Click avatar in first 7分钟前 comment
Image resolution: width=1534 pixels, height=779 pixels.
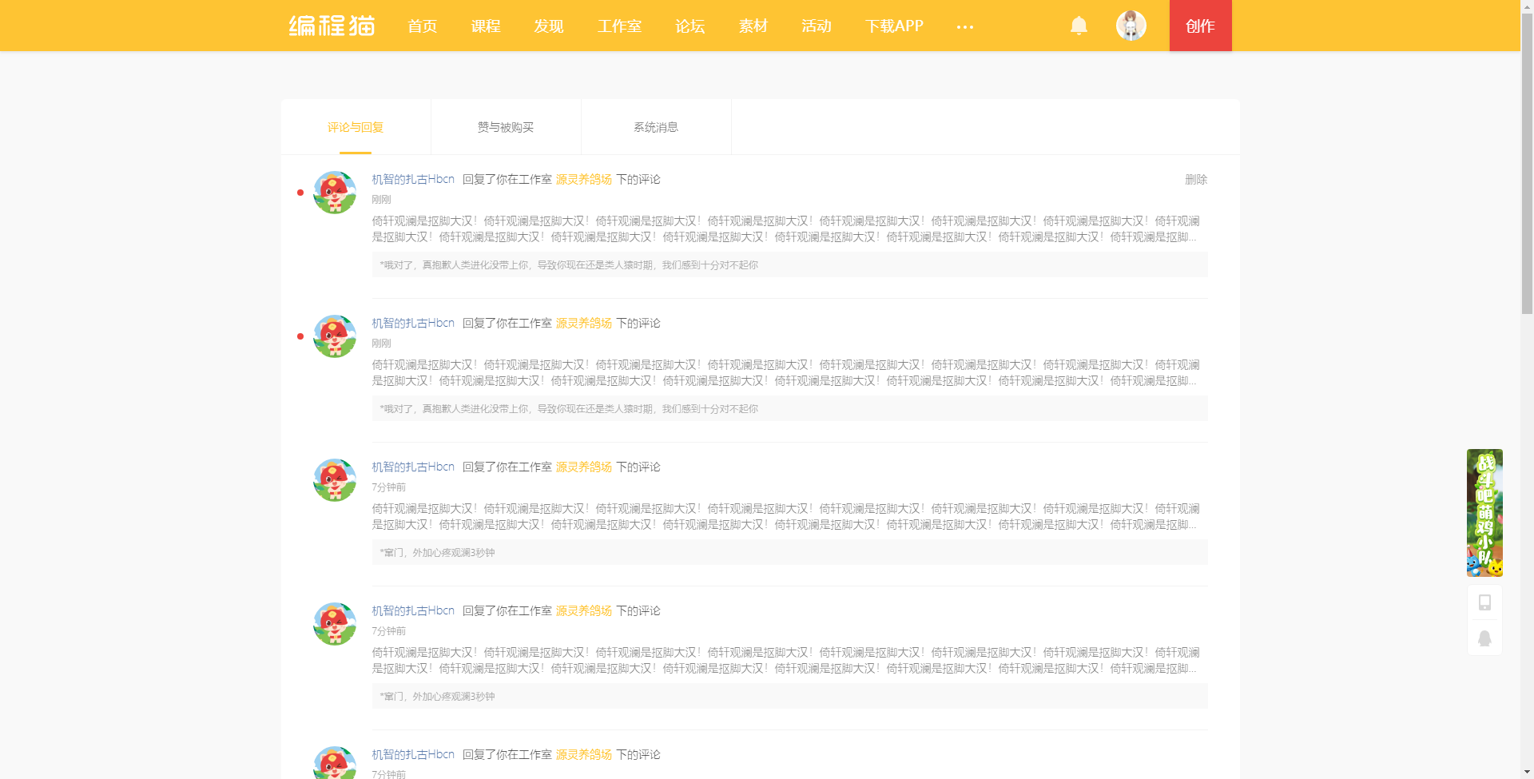pos(335,480)
